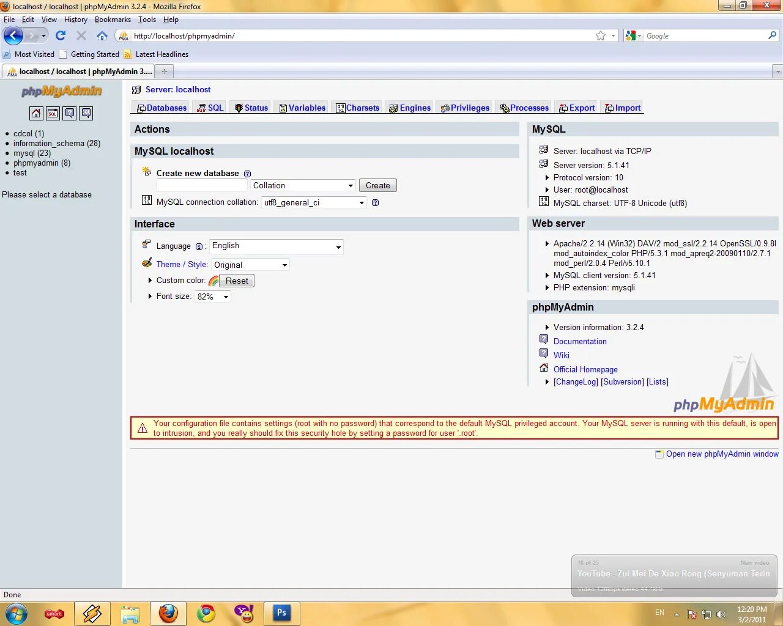This screenshot has width=783, height=626.
Task: Select the mysql database in sidebar
Action: click(x=32, y=153)
